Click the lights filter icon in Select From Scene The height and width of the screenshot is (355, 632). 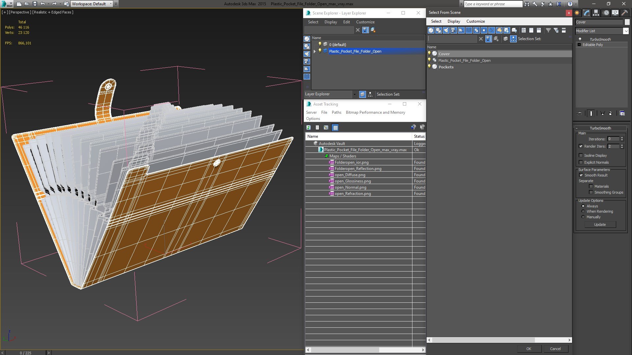tap(446, 30)
